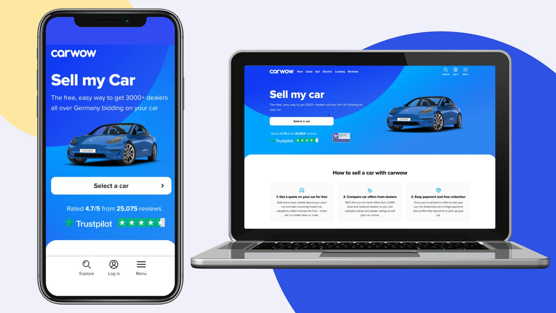Click the Reviews menu item desktop navbar
Screen dimensions: 556x313
click(x=353, y=72)
